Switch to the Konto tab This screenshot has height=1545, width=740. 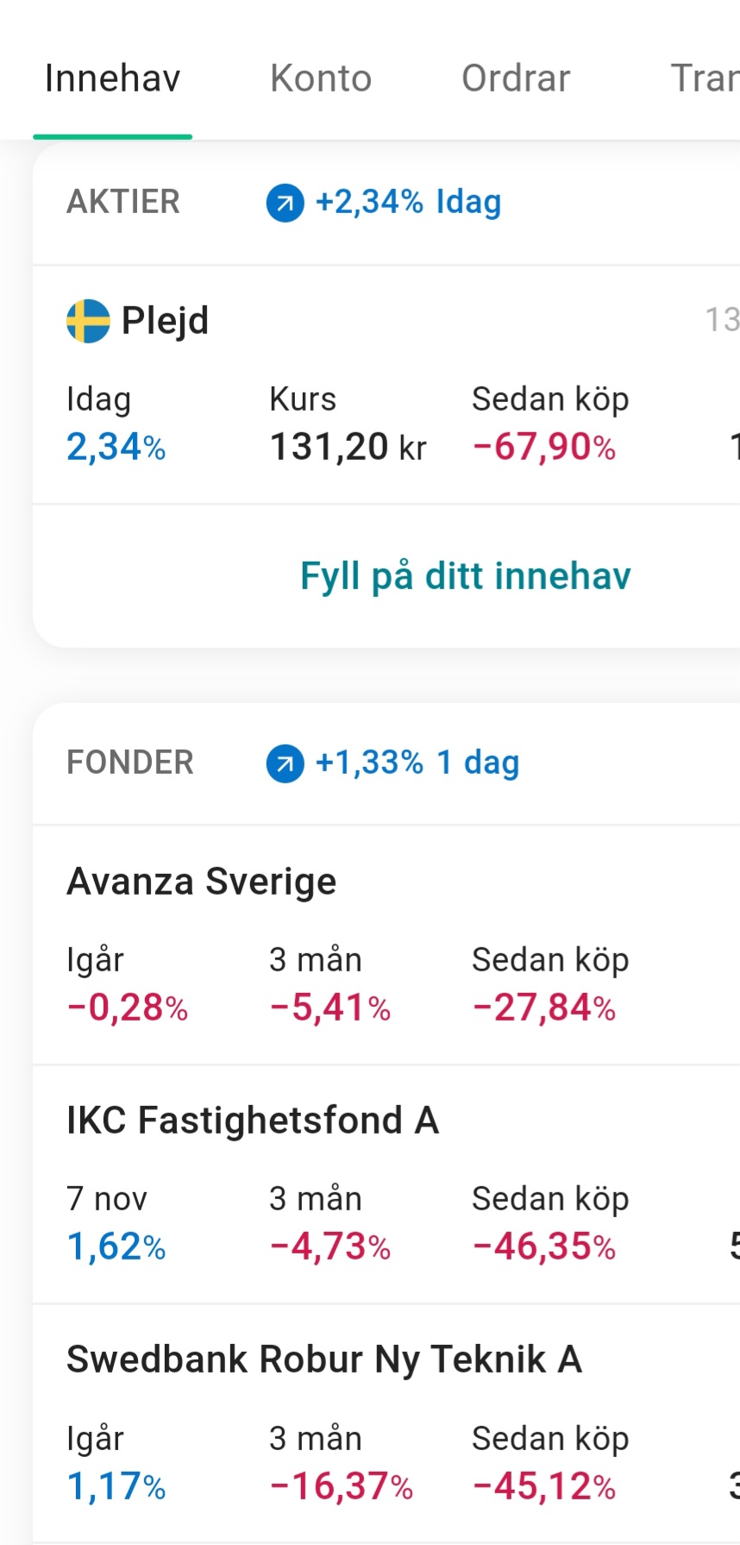(321, 79)
